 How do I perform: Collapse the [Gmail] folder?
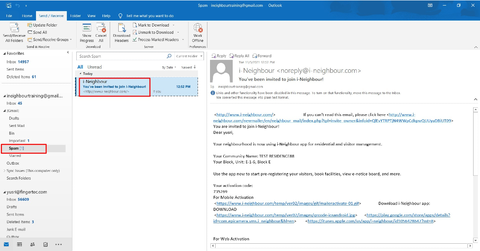5,111
